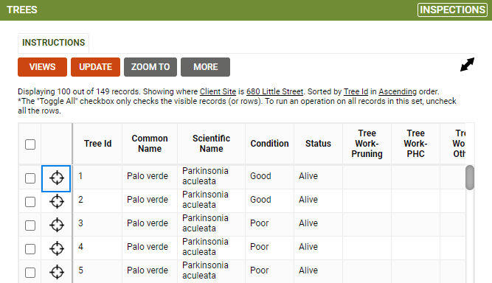Viewport: 492px width, 283px height.
Task: Change sort field via Tree Id link
Action: (356, 91)
